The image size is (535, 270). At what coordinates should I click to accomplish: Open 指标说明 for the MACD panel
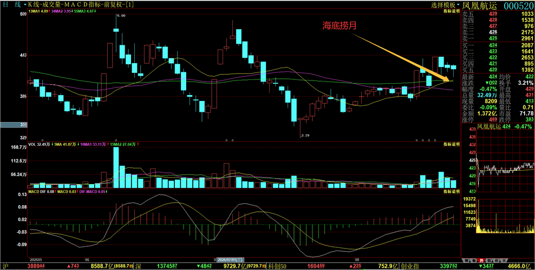coord(451,192)
